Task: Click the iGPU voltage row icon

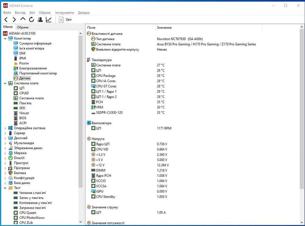Action: pos(93,191)
